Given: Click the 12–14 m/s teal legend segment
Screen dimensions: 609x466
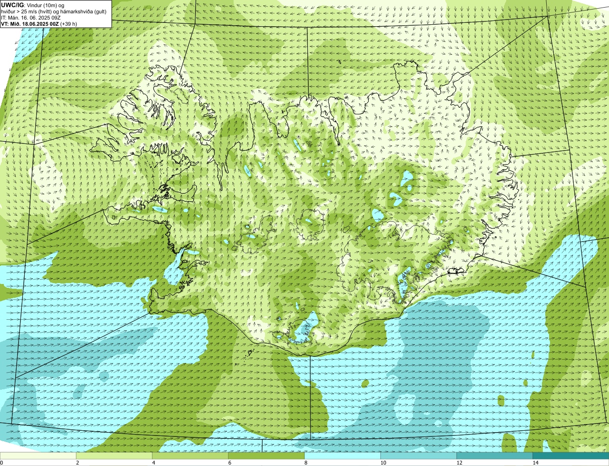Looking at the screenshot, I should tap(495, 456).
